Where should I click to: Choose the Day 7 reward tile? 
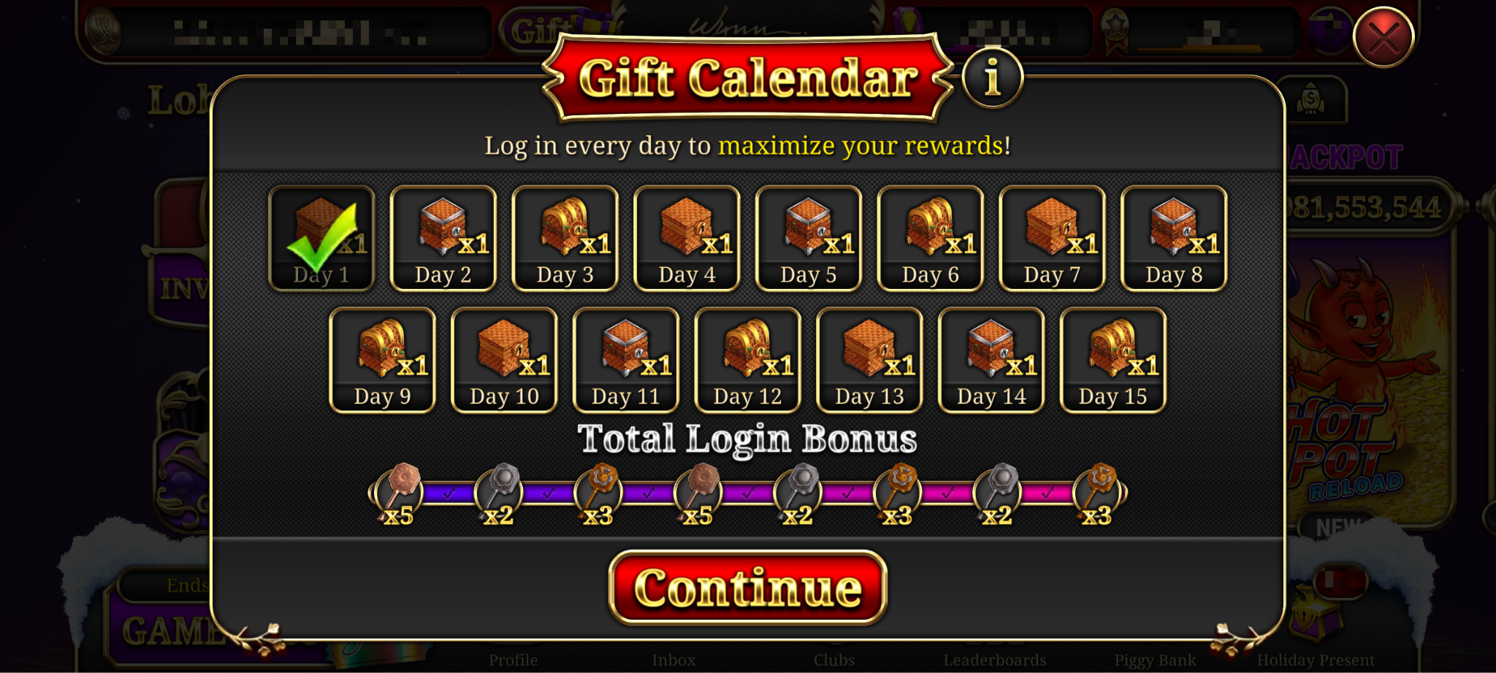click(x=1052, y=239)
